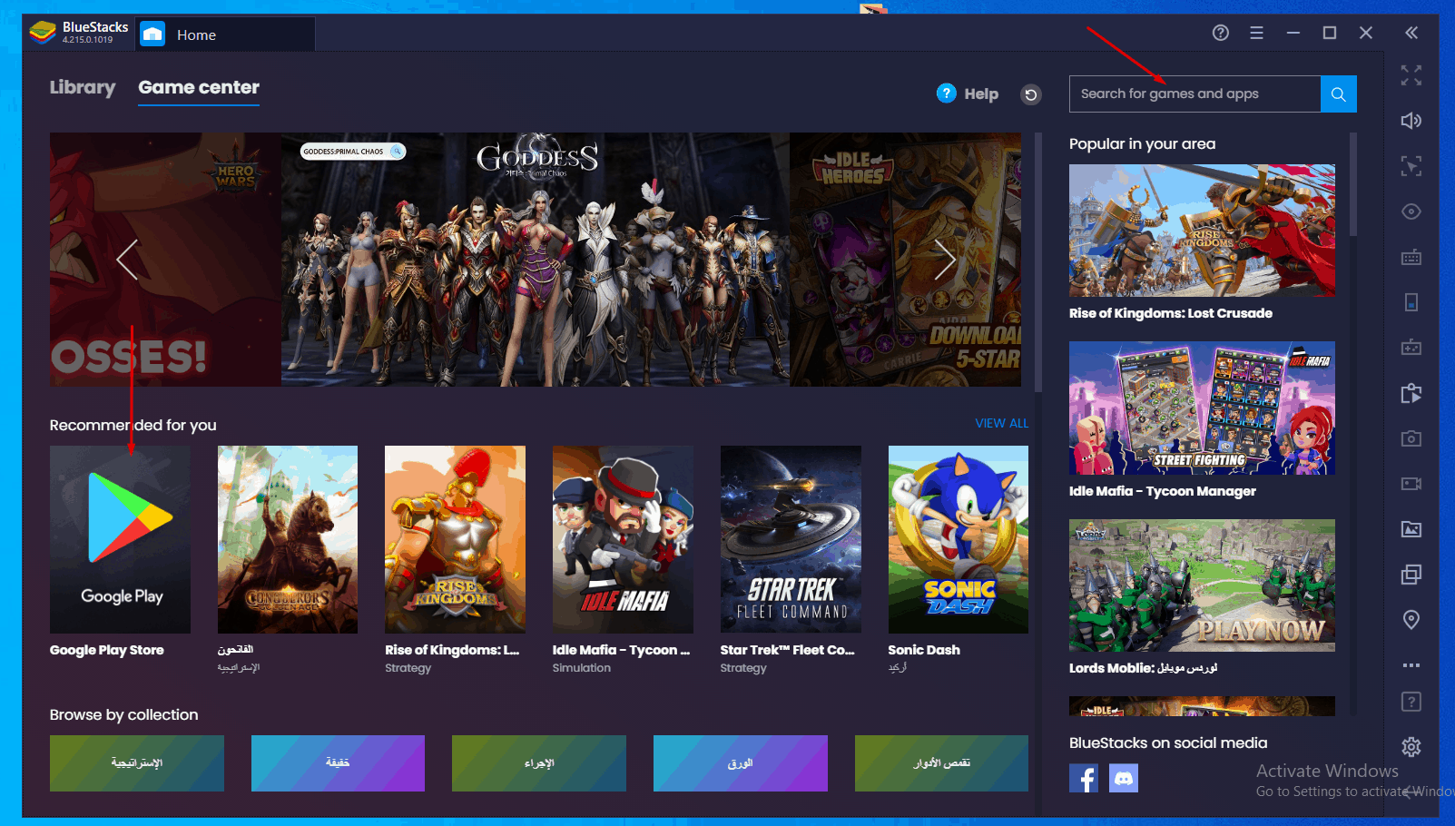Screen dimensions: 1455x826
Task: Select the Game center tab
Action: pos(199,88)
